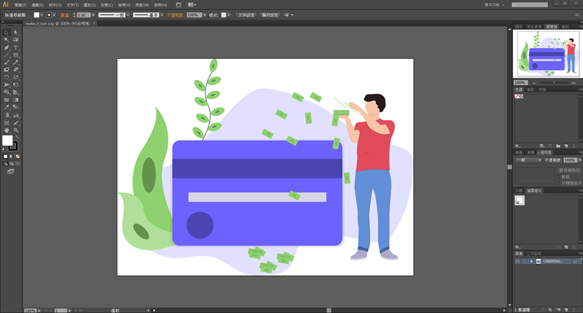Select the Direct Selection tool
The height and width of the screenshot is (313, 583).
pos(15,32)
